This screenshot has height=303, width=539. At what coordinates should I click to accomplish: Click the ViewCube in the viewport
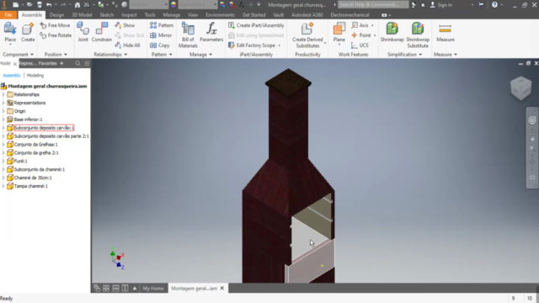pos(520,88)
